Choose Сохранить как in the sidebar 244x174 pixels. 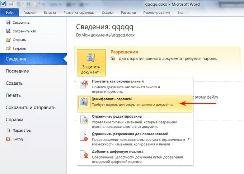(24, 31)
